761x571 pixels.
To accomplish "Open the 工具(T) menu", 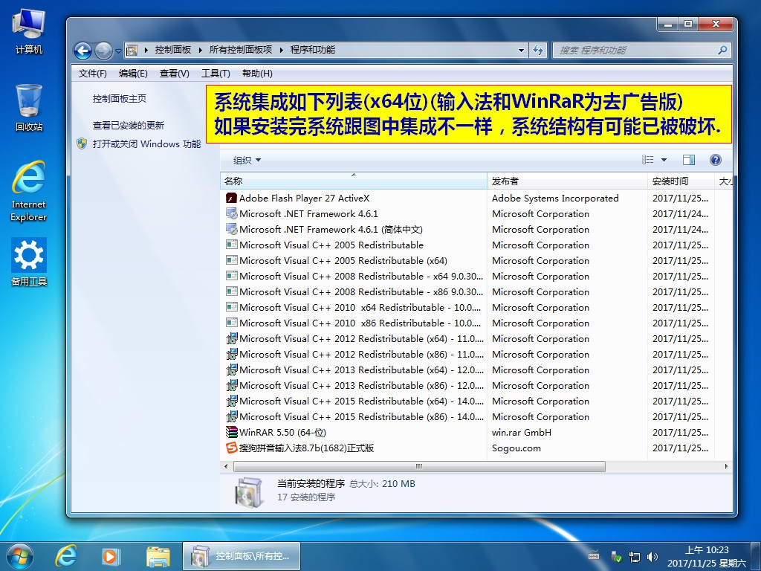I will (216, 74).
